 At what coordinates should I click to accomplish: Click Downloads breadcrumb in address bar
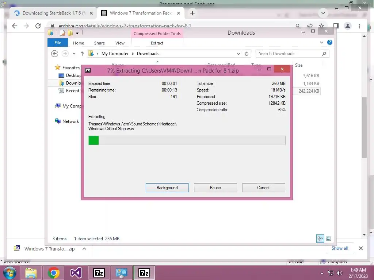(x=148, y=54)
